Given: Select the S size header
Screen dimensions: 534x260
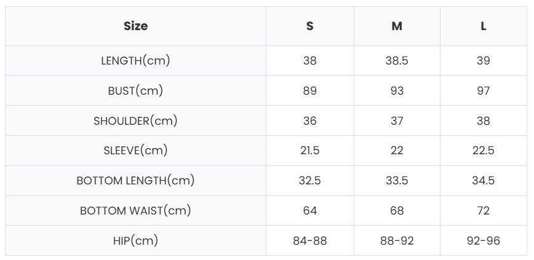Looking at the screenshot, I should (310, 26).
